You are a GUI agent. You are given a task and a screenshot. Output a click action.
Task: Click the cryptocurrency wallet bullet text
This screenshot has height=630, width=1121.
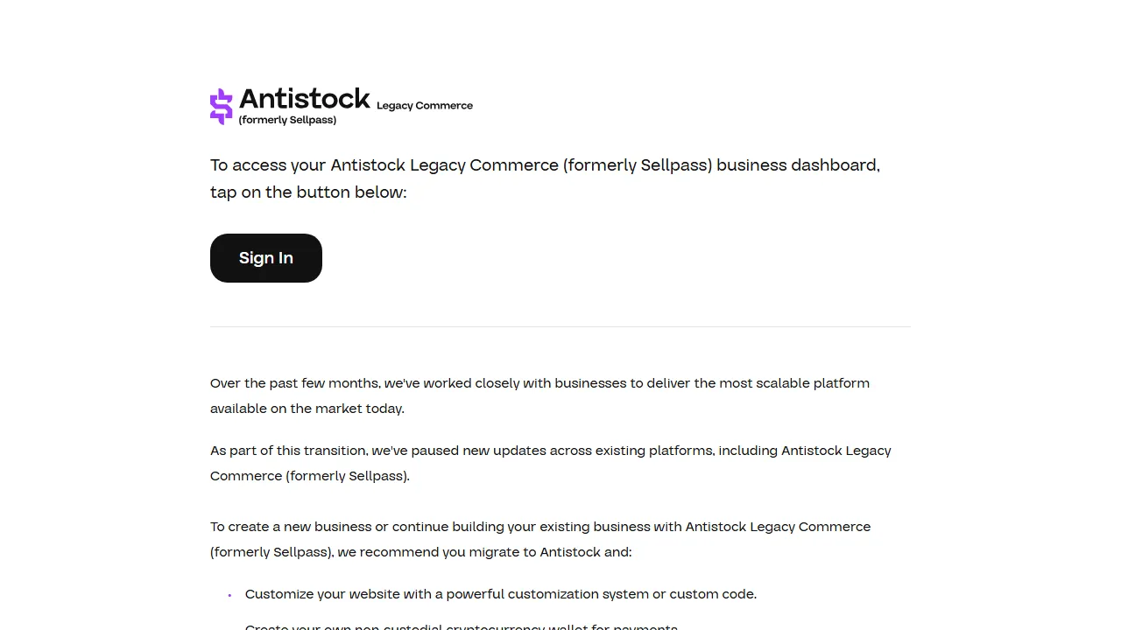pyautogui.click(x=462, y=626)
